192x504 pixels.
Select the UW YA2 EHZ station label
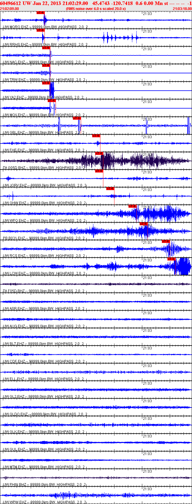(14, 97)
